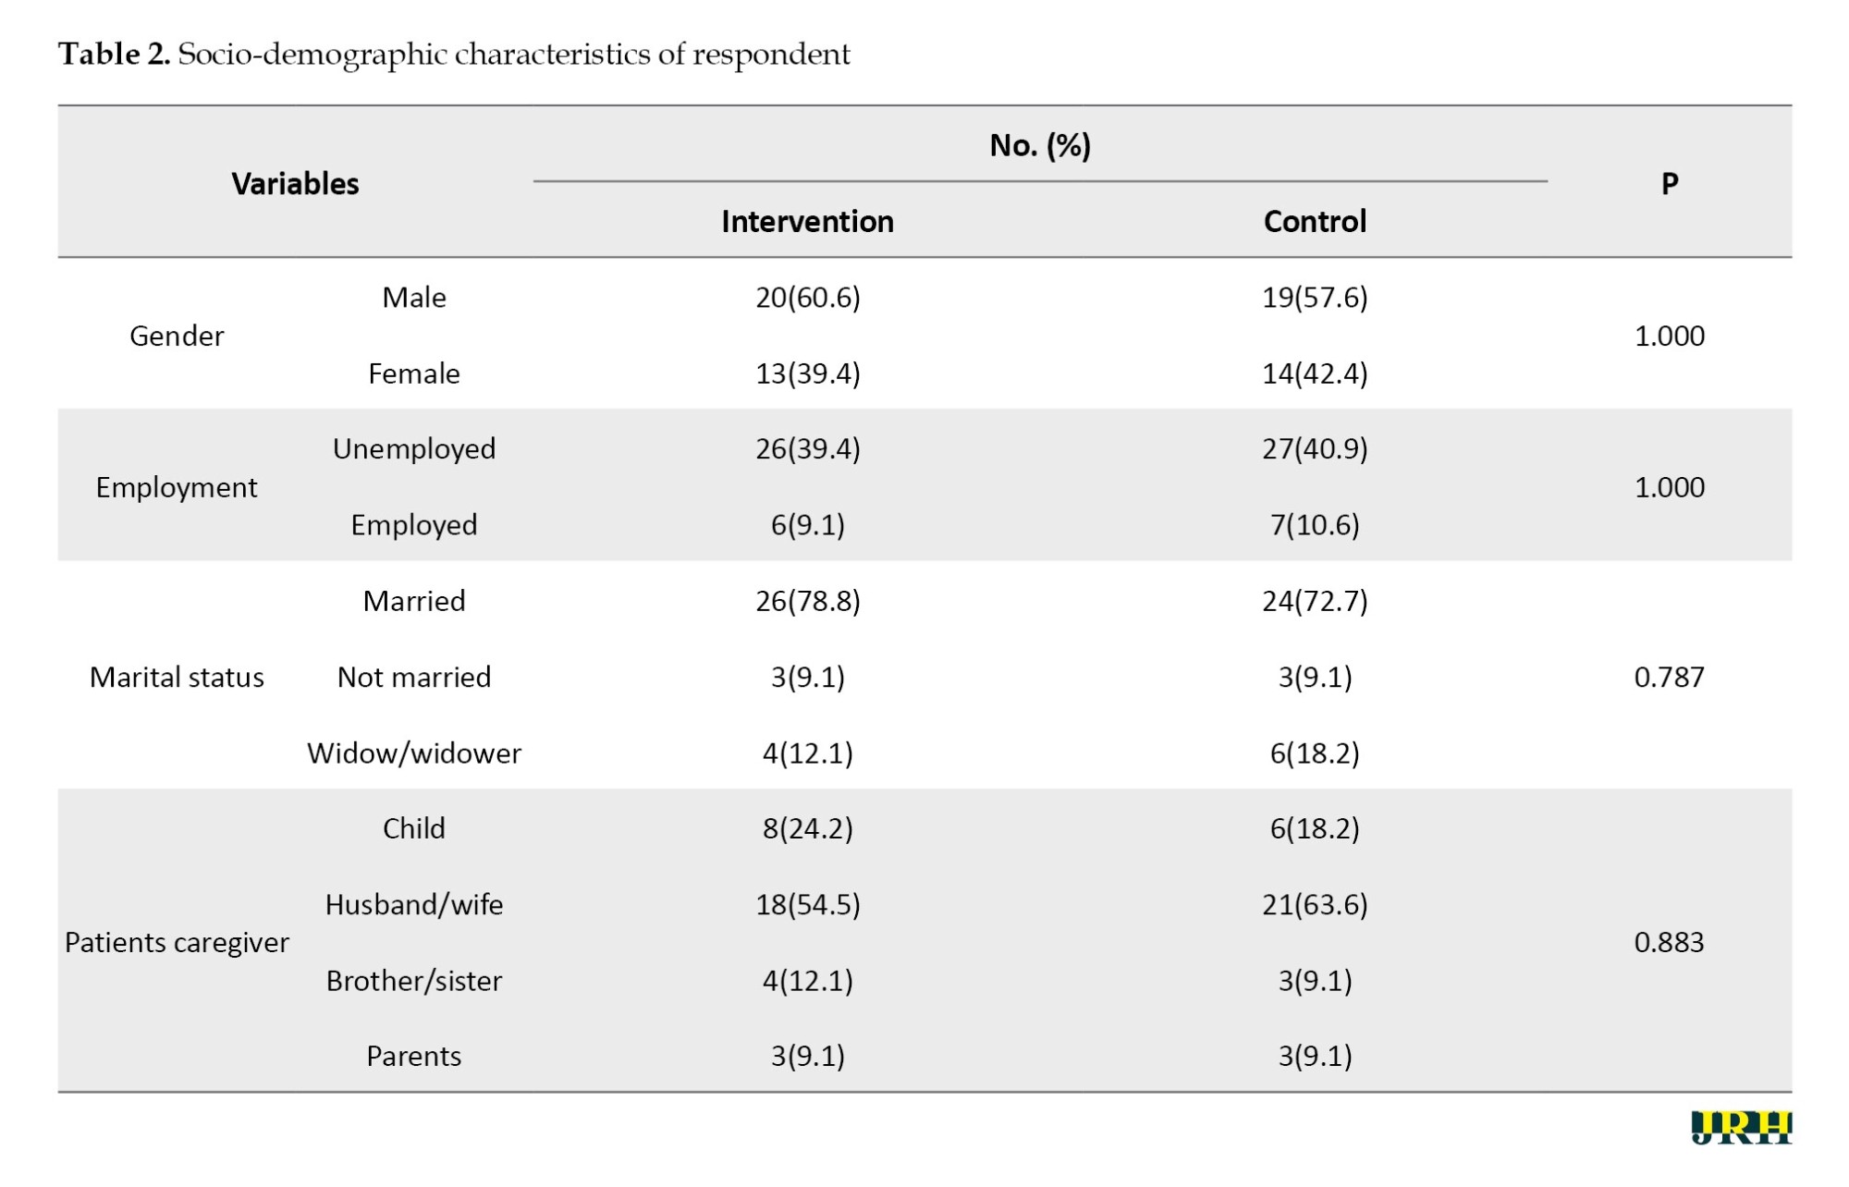Image resolution: width=1849 pixels, height=1187 pixels.
Task: Click the Married intervention value 26(78.8)
Action: [x=808, y=601]
